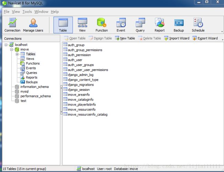Select the mysql database
The width and height of the screenshot is (224, 172).
(x=24, y=92)
